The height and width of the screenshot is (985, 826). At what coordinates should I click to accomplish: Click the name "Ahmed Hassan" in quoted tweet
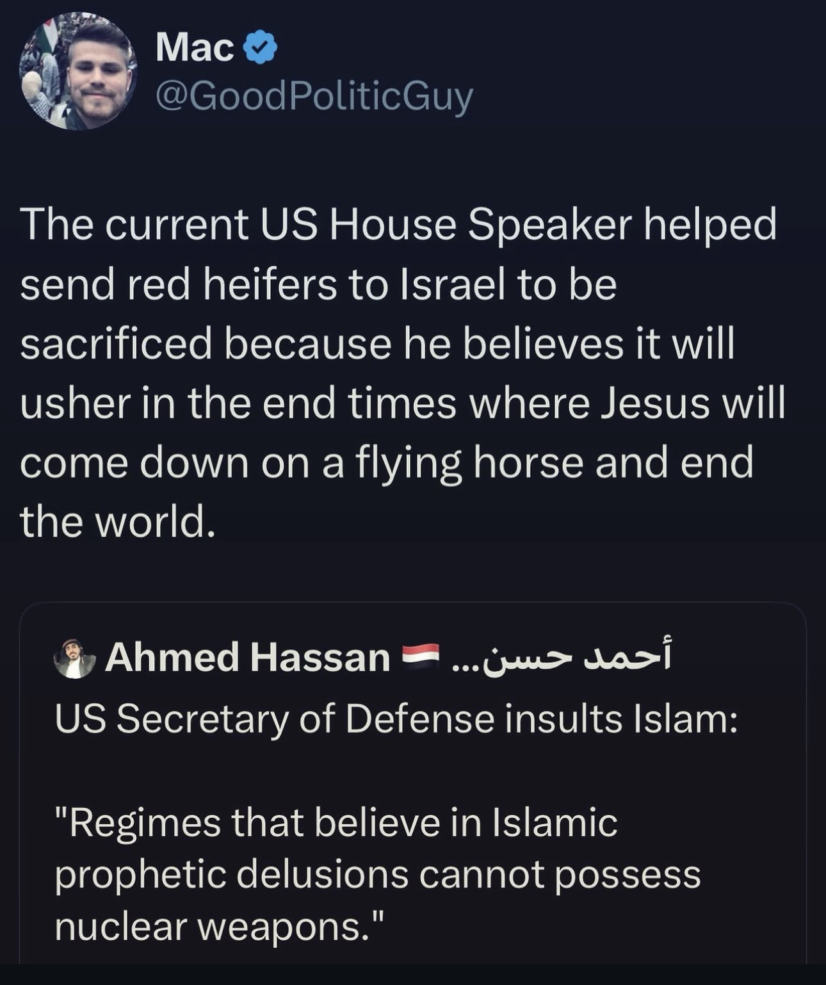coord(247,658)
